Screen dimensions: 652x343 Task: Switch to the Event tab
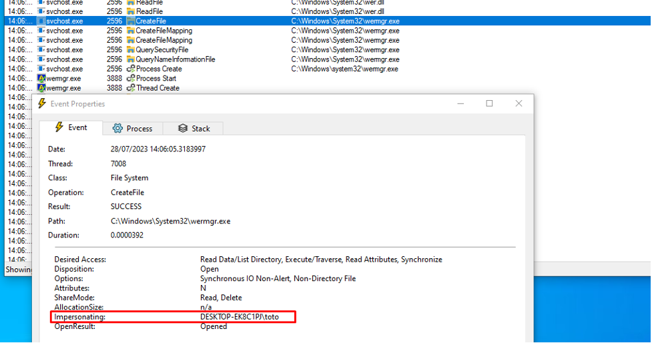[x=71, y=127]
